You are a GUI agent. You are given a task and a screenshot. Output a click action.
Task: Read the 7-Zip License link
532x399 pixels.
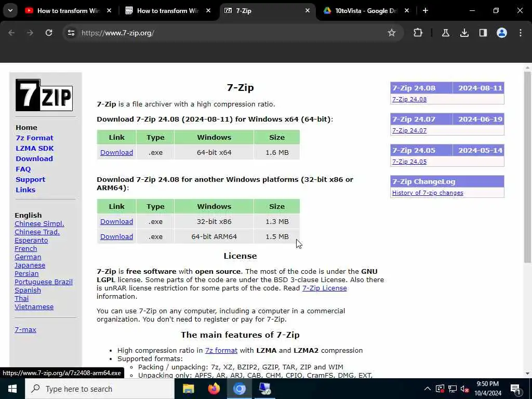tap(324, 288)
